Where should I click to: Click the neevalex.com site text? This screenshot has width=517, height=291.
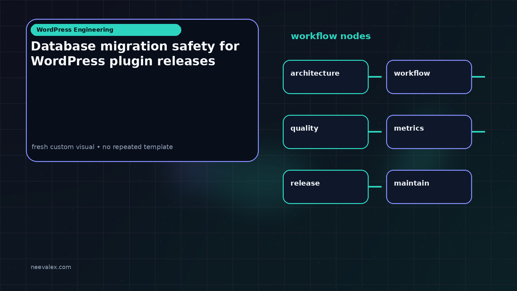(x=51, y=267)
